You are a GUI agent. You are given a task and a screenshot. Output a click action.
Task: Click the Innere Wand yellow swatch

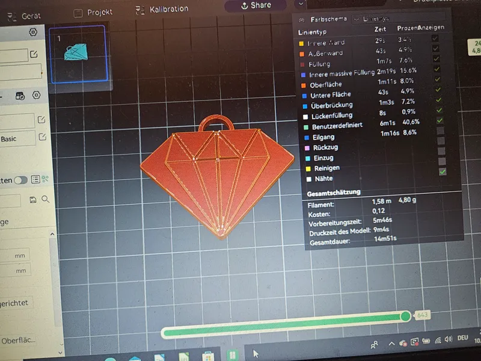click(x=301, y=43)
